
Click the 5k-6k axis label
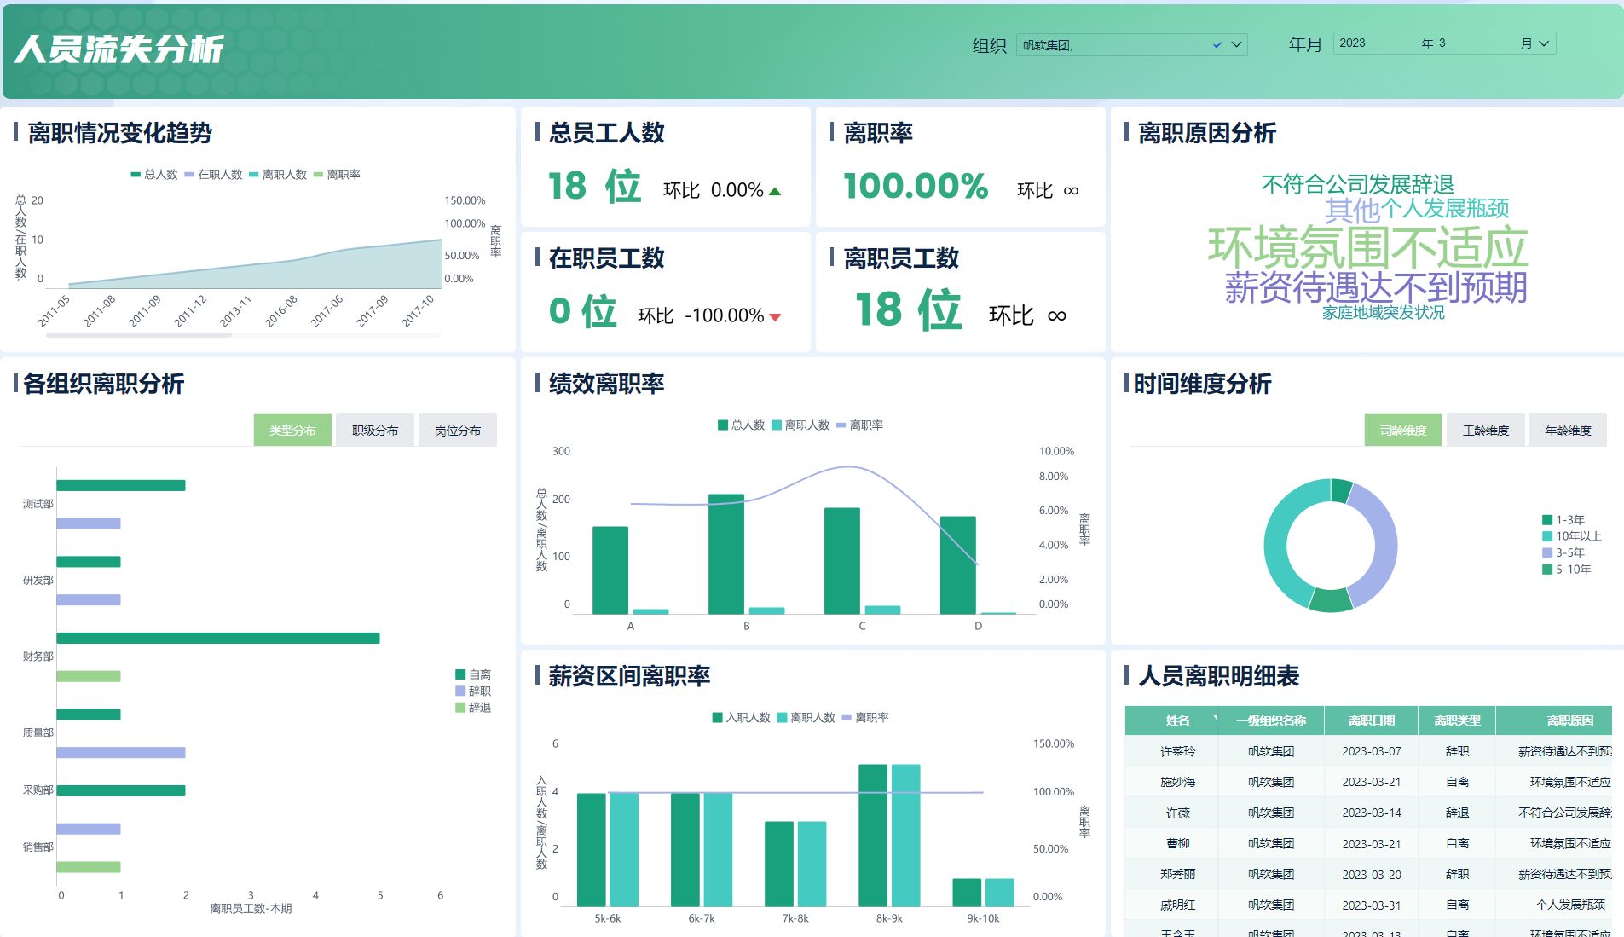pos(608,918)
